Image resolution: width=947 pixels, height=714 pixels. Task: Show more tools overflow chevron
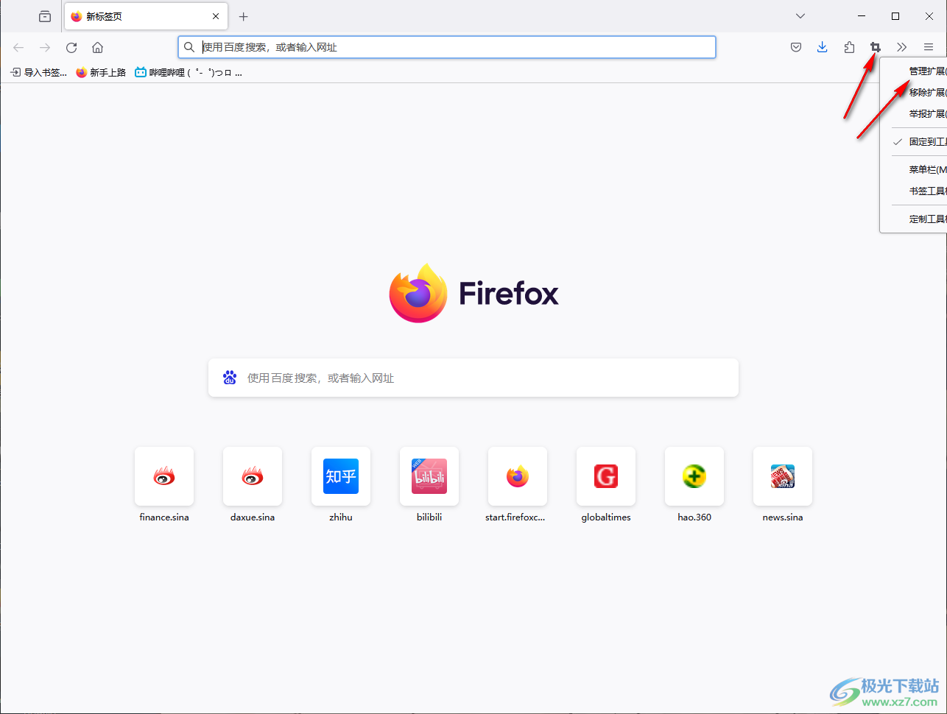point(902,47)
